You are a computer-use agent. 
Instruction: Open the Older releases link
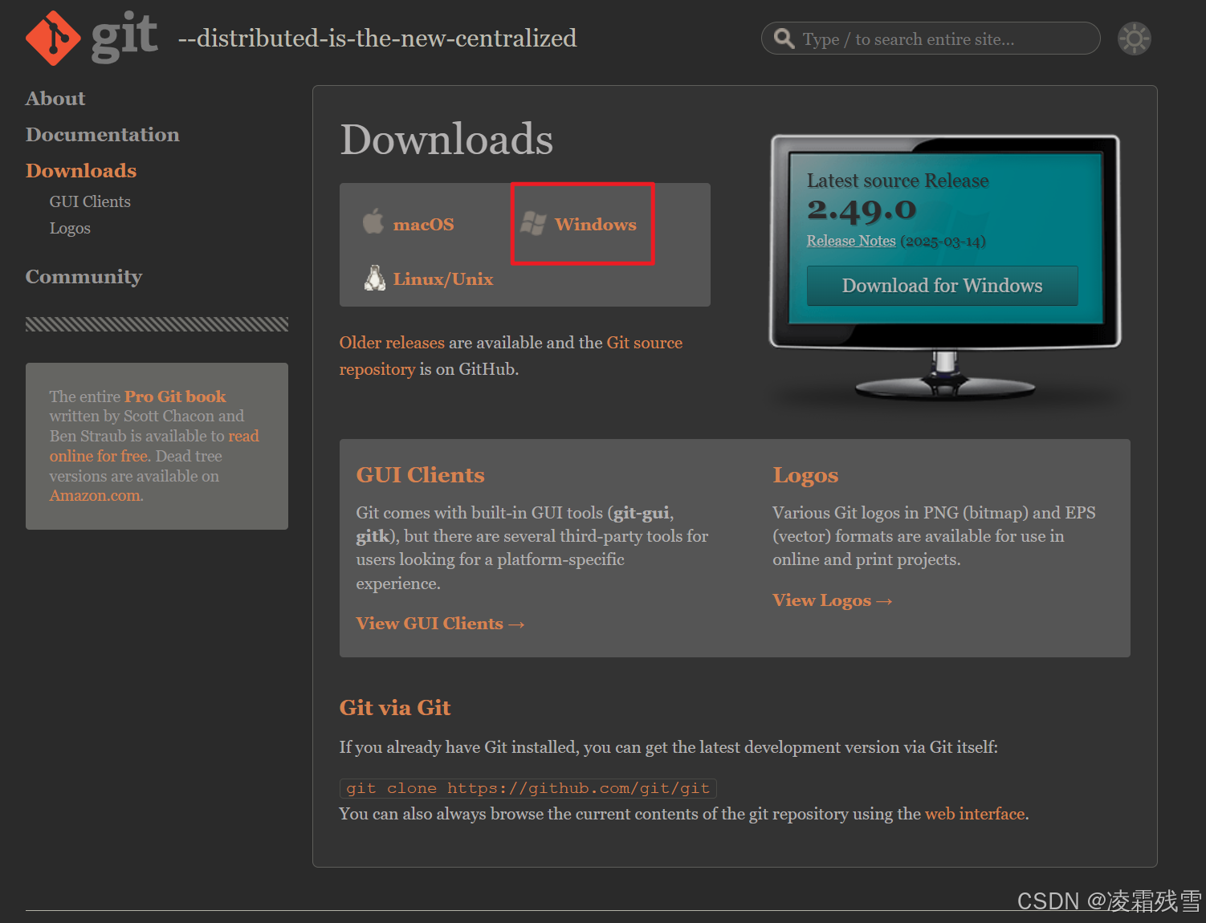coord(392,343)
